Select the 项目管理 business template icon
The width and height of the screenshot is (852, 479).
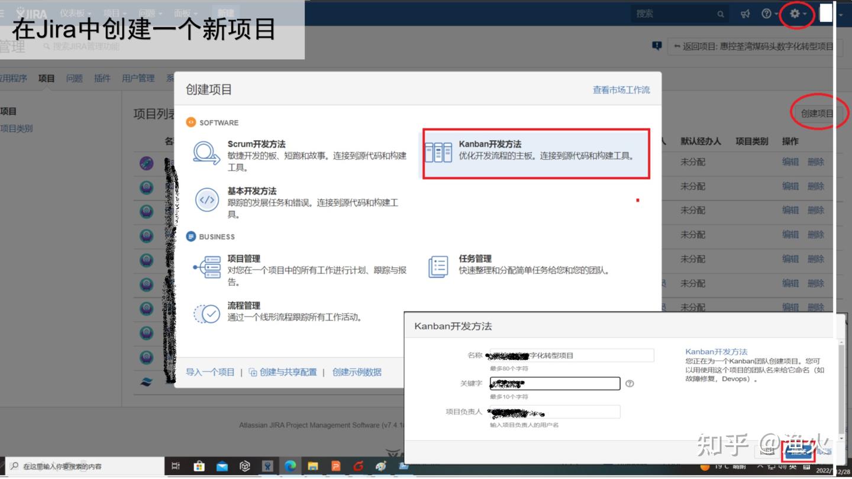click(x=206, y=268)
